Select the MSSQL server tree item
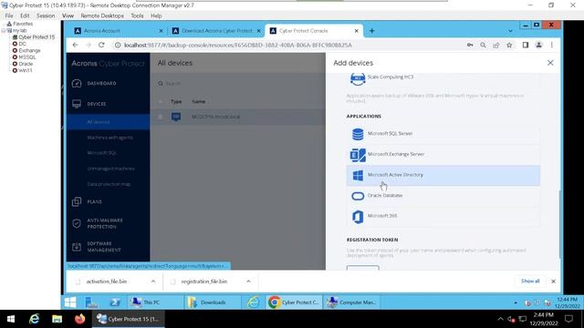584x328 pixels. click(27, 56)
